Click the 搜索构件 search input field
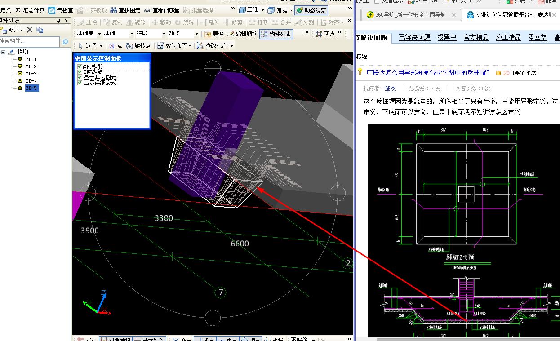The height and width of the screenshot is (341, 560). 30,41
